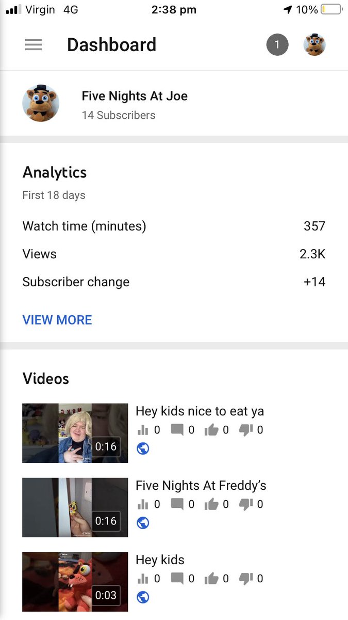Click likes icon for Hey kids nice to eat ya
Image resolution: width=348 pixels, height=620 pixels.
211,430
